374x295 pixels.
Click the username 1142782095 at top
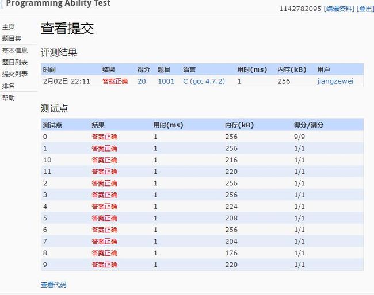click(300, 9)
